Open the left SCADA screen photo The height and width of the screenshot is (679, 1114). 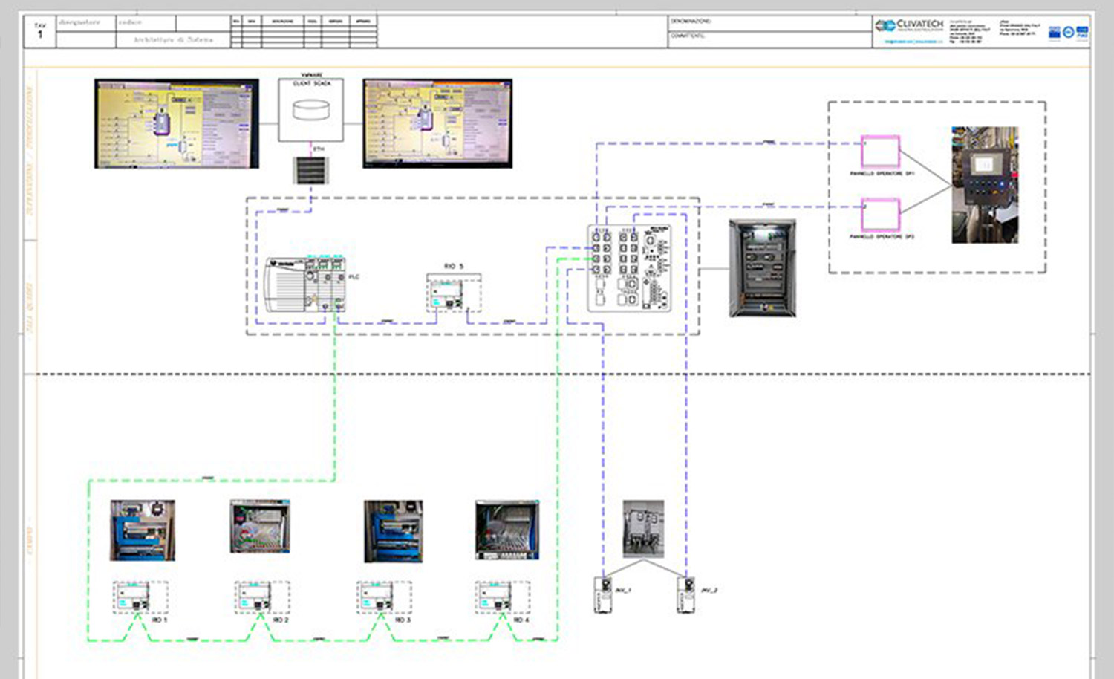[x=177, y=124]
